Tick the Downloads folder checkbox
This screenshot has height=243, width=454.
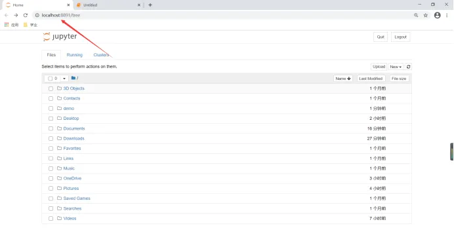tap(51, 139)
